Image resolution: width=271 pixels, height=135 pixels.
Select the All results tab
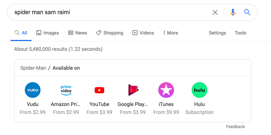tap(21, 33)
